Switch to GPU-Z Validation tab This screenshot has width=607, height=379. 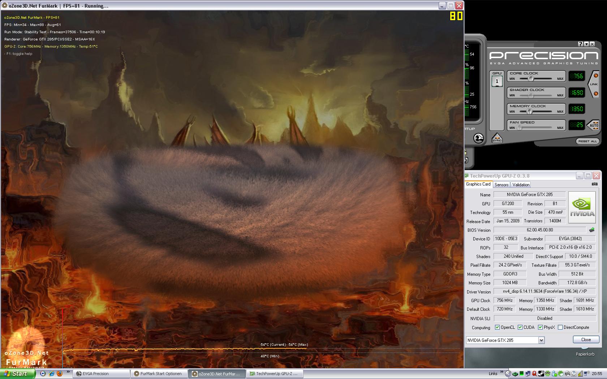[x=521, y=185]
